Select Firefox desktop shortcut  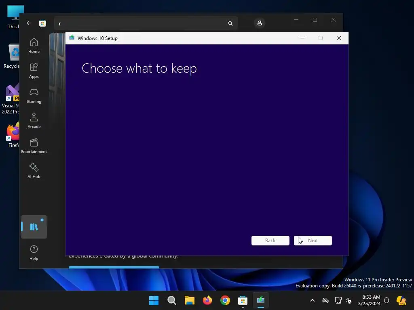pyautogui.click(x=13, y=134)
